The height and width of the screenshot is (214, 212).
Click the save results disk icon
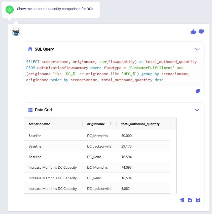point(198,200)
